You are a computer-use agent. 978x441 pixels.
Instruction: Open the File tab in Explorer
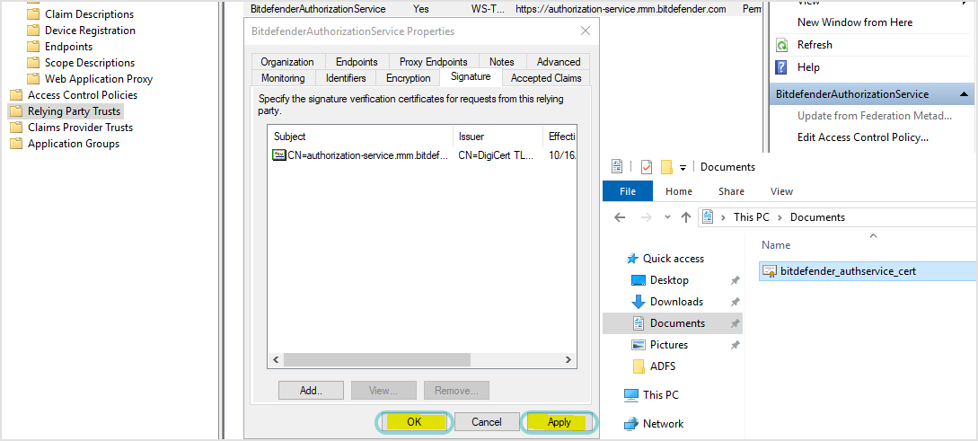point(628,191)
